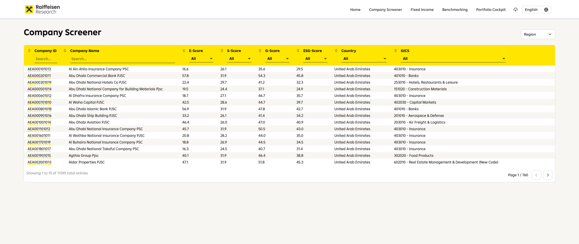Open the English language selector

click(536, 9)
